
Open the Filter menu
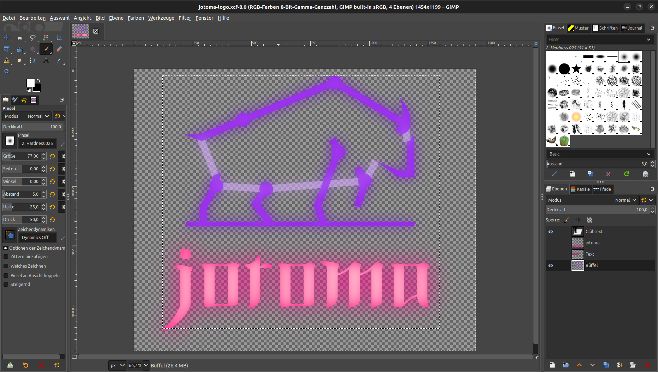(185, 18)
